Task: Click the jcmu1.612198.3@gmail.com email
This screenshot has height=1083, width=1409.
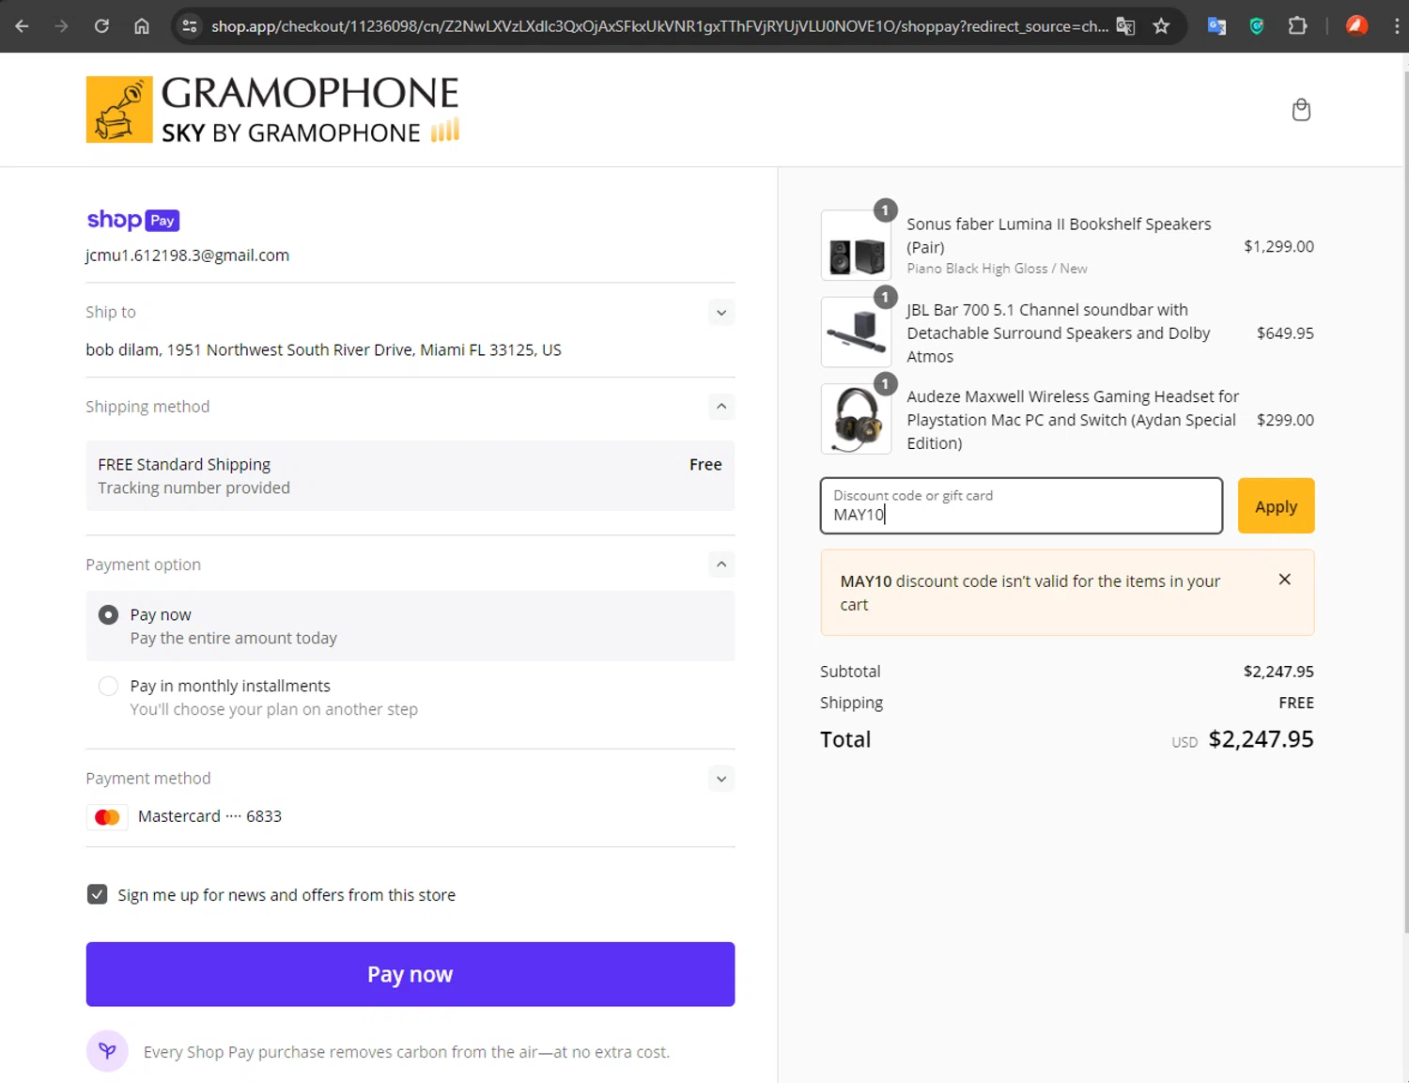Action: 188,255
